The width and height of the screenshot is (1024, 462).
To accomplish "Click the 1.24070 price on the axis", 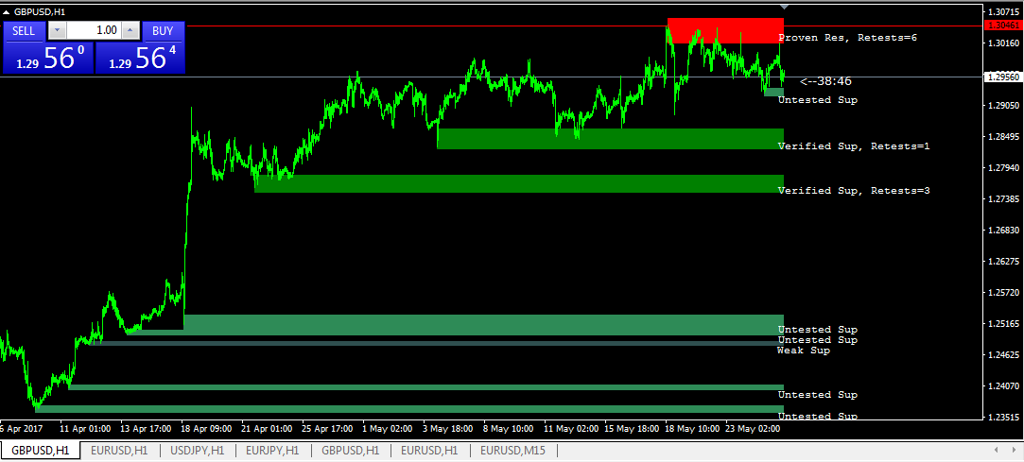I will pos(1003,386).
